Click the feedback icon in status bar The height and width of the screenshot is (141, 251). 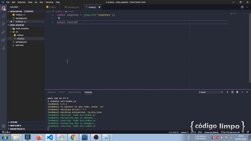[x=243, y=132]
